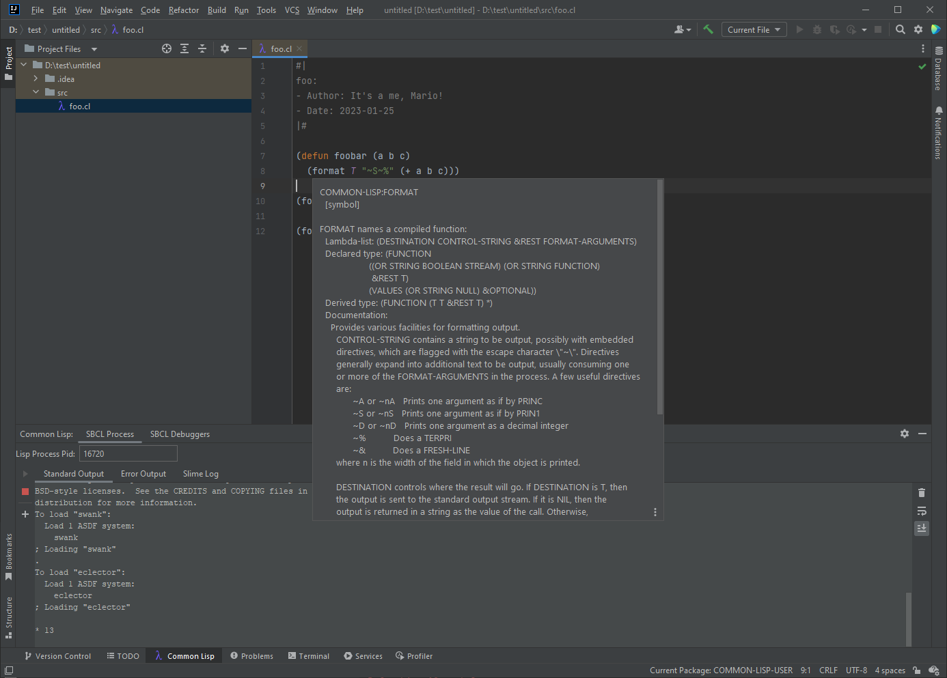Collapse the src folder
This screenshot has width=947, height=678.
pos(36,92)
